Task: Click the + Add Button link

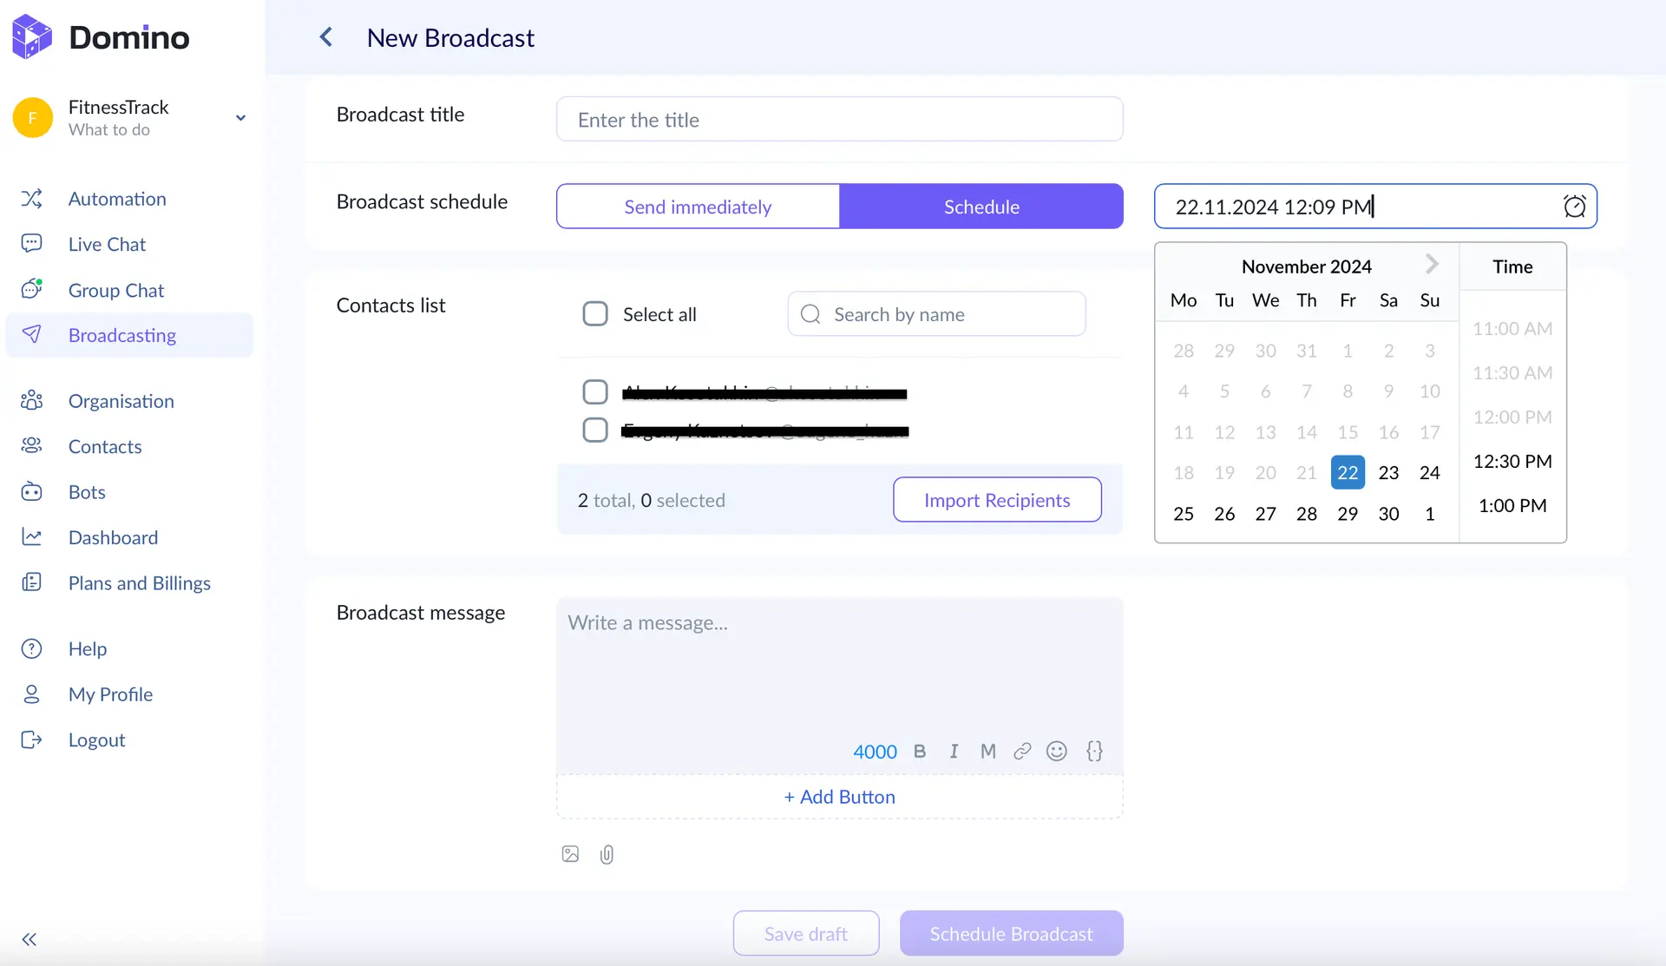Action: [839, 797]
